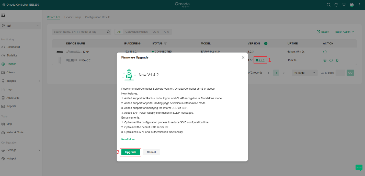Click the locate icon for second device
365x176 pixels.
[x=325, y=61]
